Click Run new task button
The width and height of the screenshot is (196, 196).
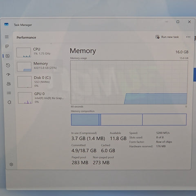(x=167, y=37)
